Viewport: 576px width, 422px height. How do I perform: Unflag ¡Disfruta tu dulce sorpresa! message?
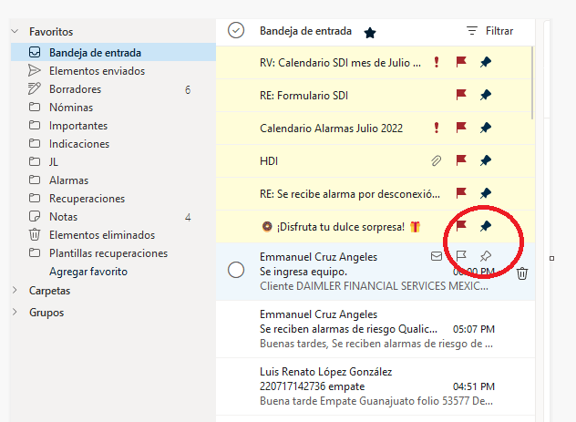461,225
